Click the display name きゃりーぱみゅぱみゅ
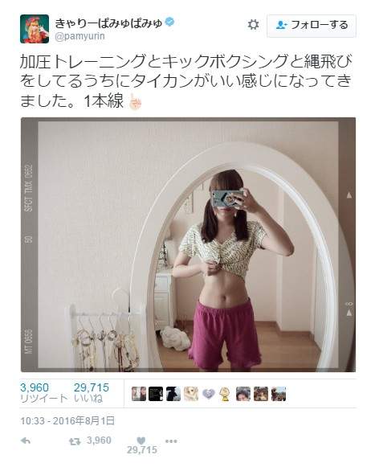 click(x=108, y=23)
